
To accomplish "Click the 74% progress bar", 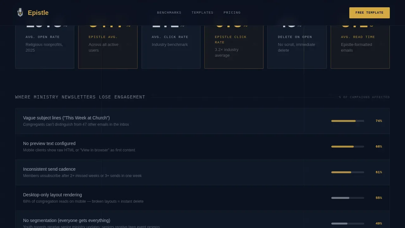I will (x=348, y=121).
